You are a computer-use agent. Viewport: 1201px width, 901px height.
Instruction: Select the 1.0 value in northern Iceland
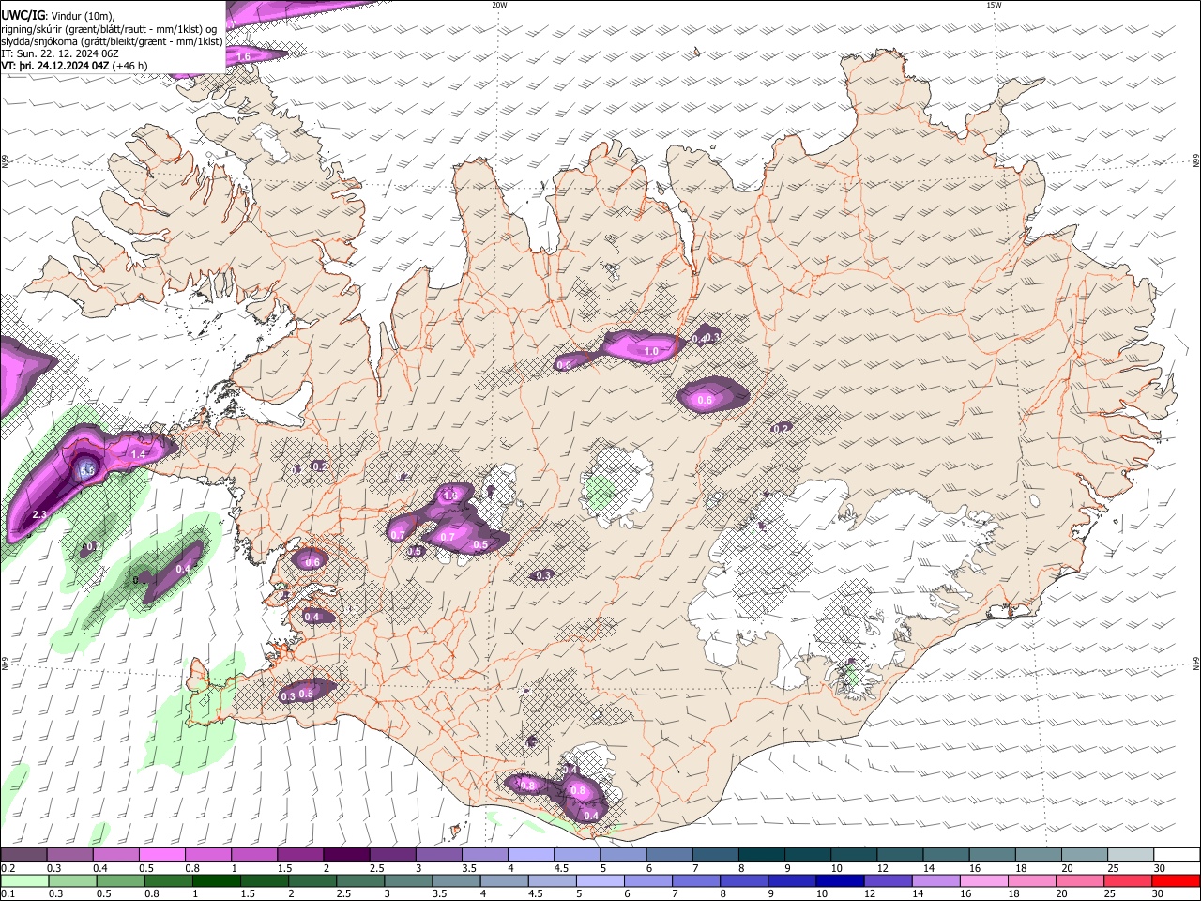coord(651,351)
